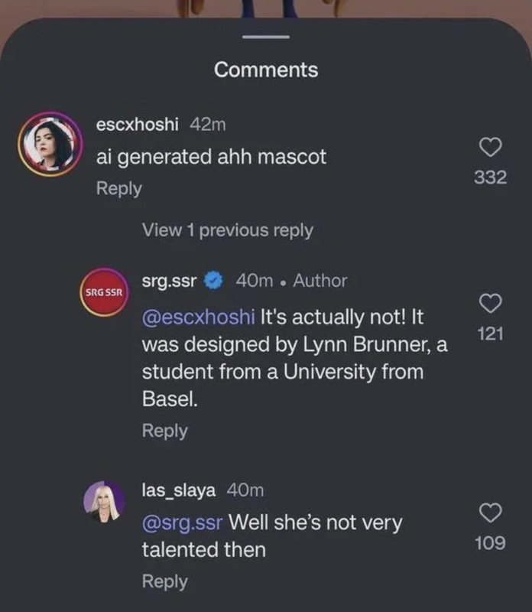The height and width of the screenshot is (612, 532).
Task: Open the las_slaya username link
Action: (179, 490)
